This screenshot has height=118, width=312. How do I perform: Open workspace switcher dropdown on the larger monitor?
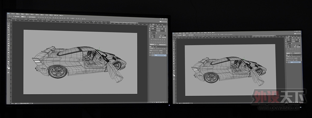coord(163,22)
